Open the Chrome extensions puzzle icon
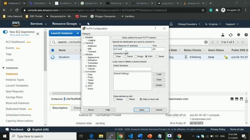This screenshot has height=140, width=250. (x=217, y=10)
